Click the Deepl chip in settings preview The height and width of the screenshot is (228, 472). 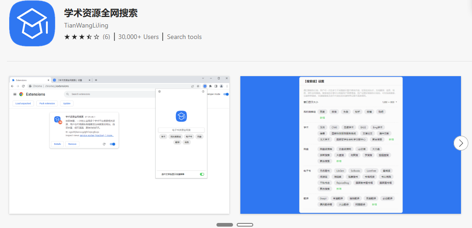(x=323, y=198)
